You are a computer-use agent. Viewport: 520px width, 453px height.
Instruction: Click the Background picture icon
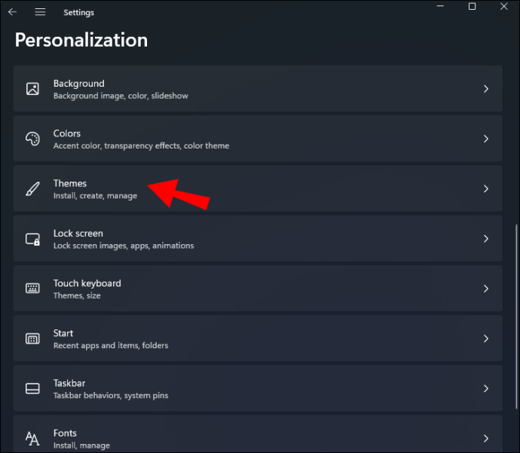tap(32, 89)
